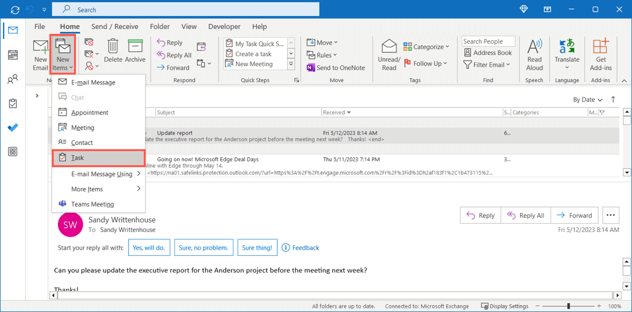Image resolution: width=632 pixels, height=312 pixels.
Task: Open Read Aloud speech tool
Action: (534, 54)
